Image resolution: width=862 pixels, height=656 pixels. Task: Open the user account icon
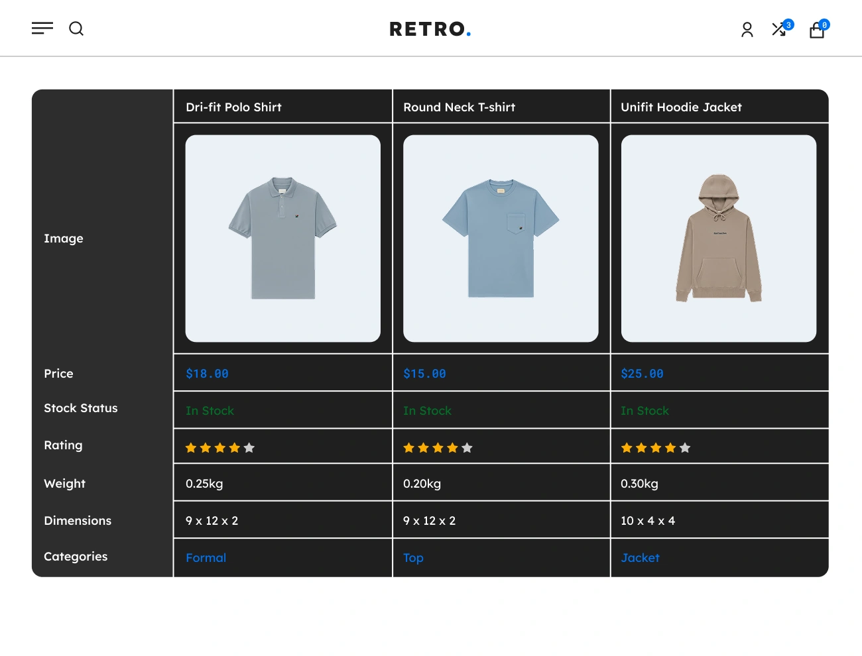click(x=747, y=30)
